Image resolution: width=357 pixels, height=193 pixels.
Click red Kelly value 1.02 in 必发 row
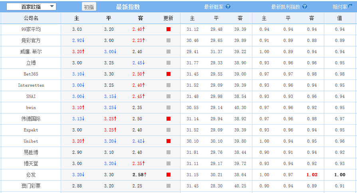point(312,175)
